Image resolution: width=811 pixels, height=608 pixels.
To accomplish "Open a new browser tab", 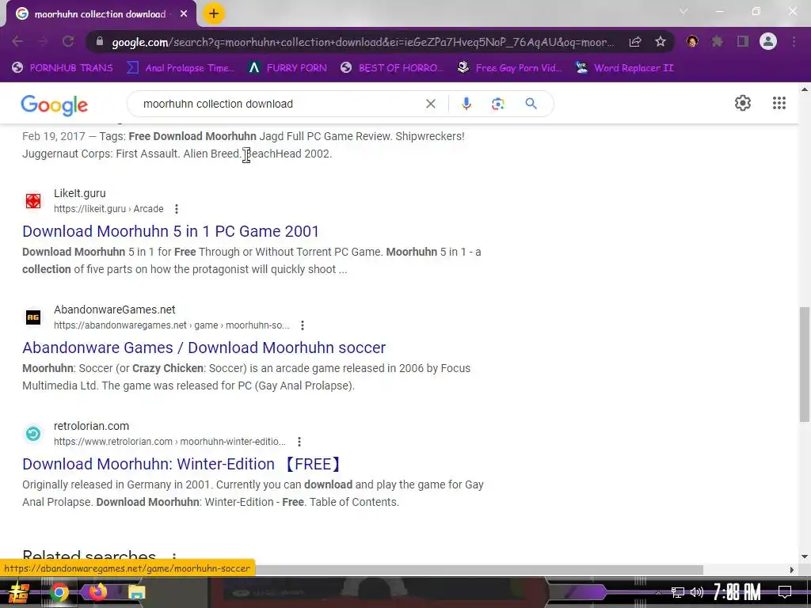I will [x=214, y=13].
